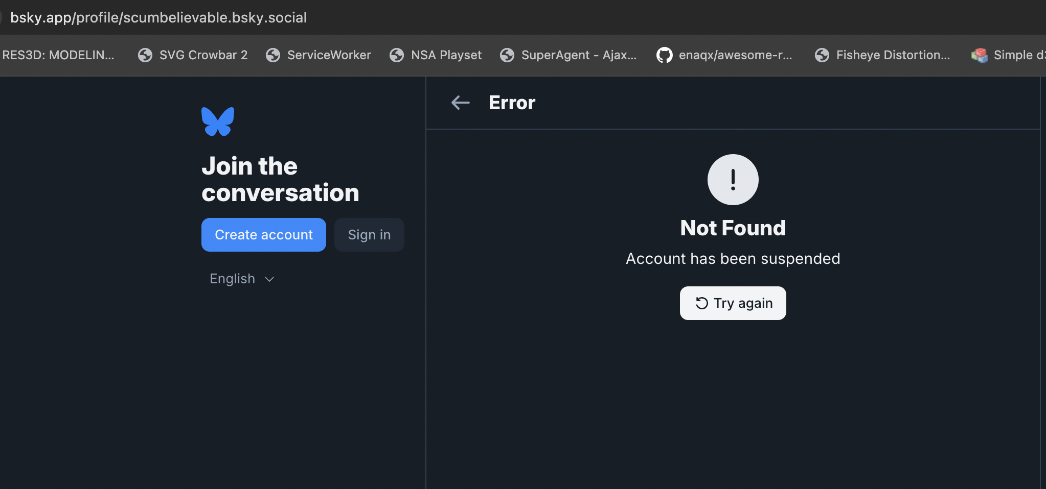The width and height of the screenshot is (1046, 489).
Task: Click the Create account button
Action: pos(264,235)
